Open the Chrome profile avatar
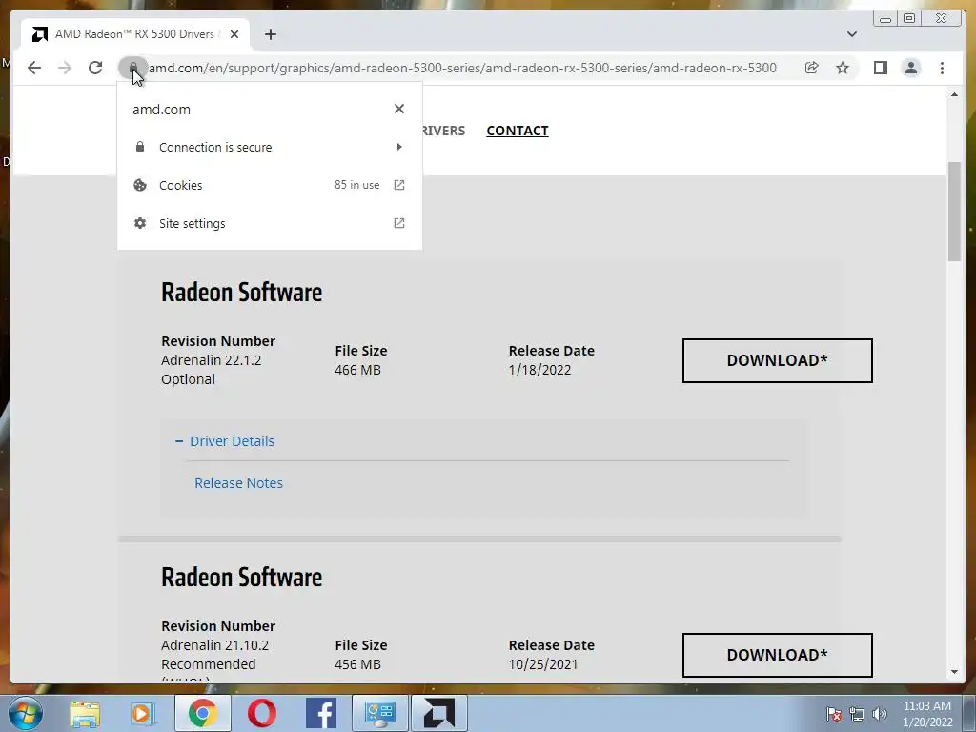The width and height of the screenshot is (976, 732). coord(910,68)
